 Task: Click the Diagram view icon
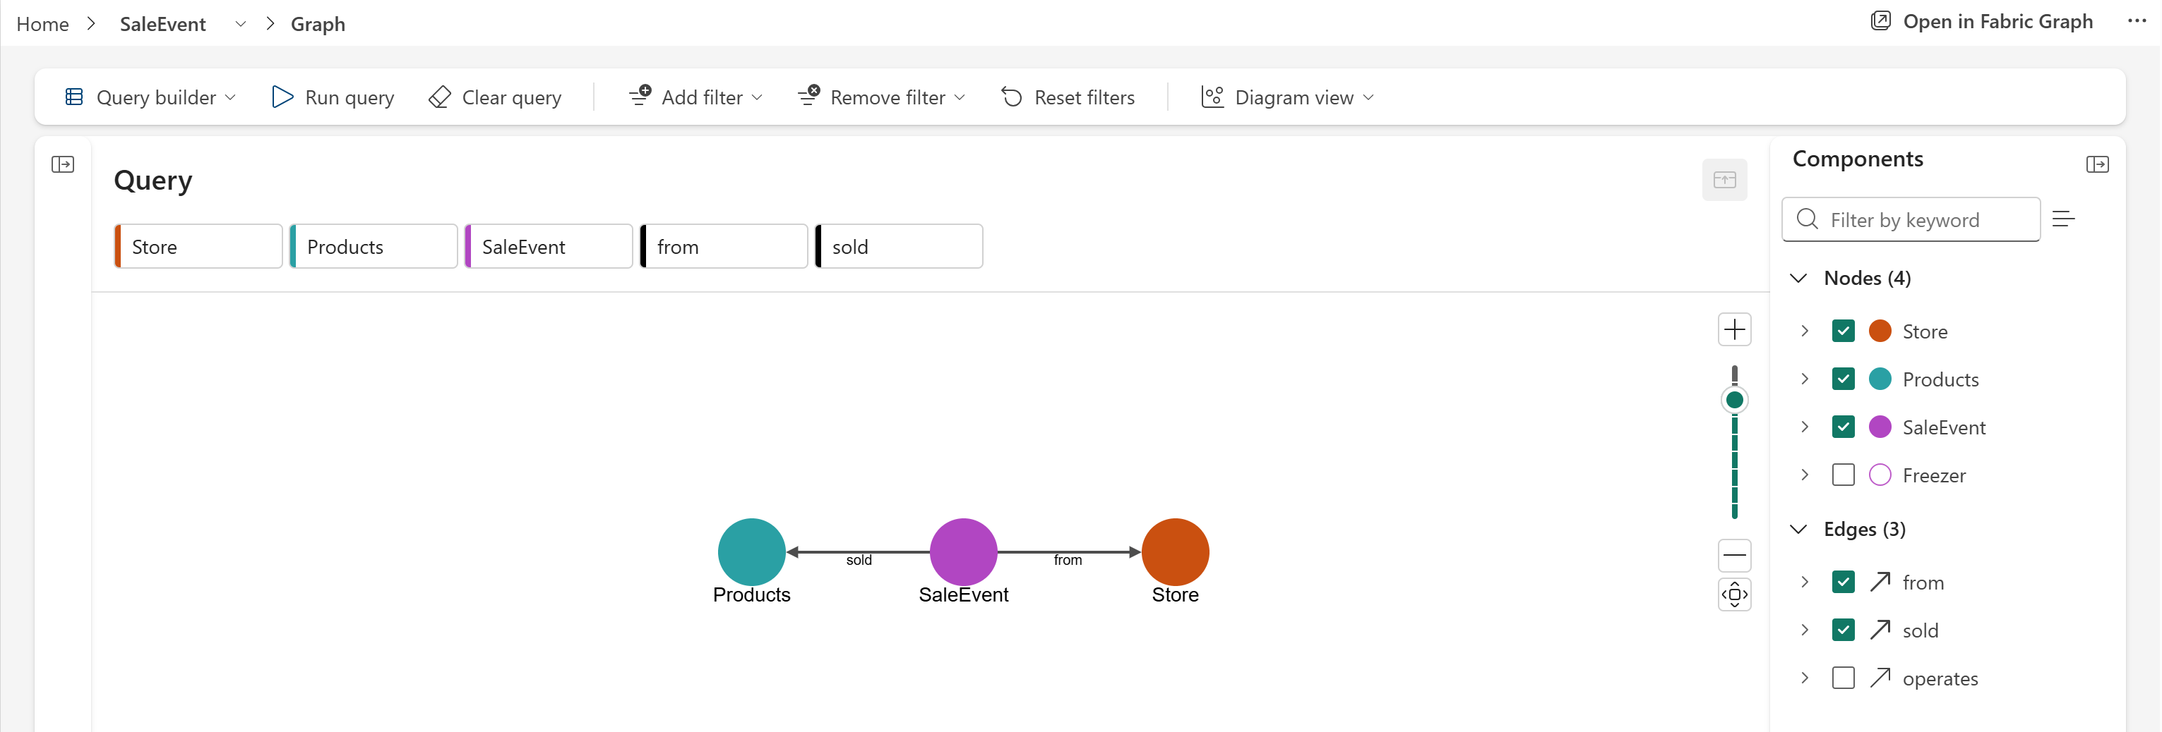1212,97
